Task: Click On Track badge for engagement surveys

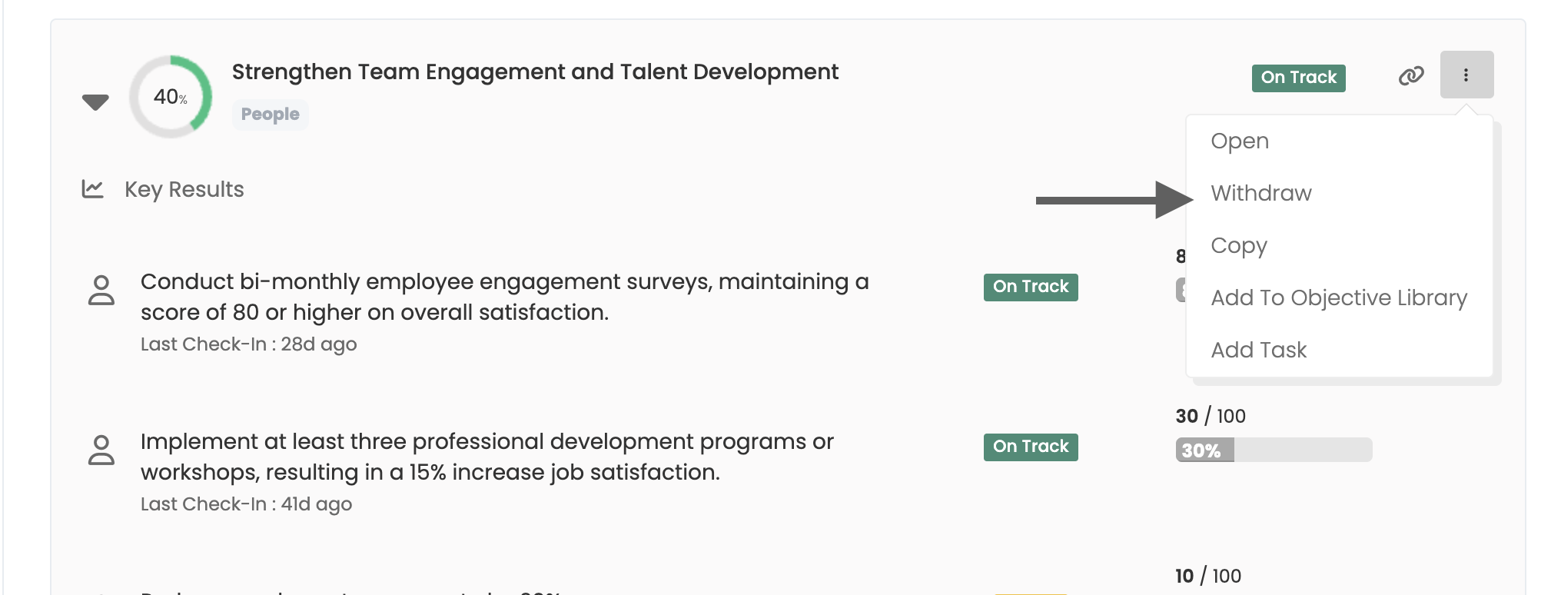Action: click(x=1030, y=287)
